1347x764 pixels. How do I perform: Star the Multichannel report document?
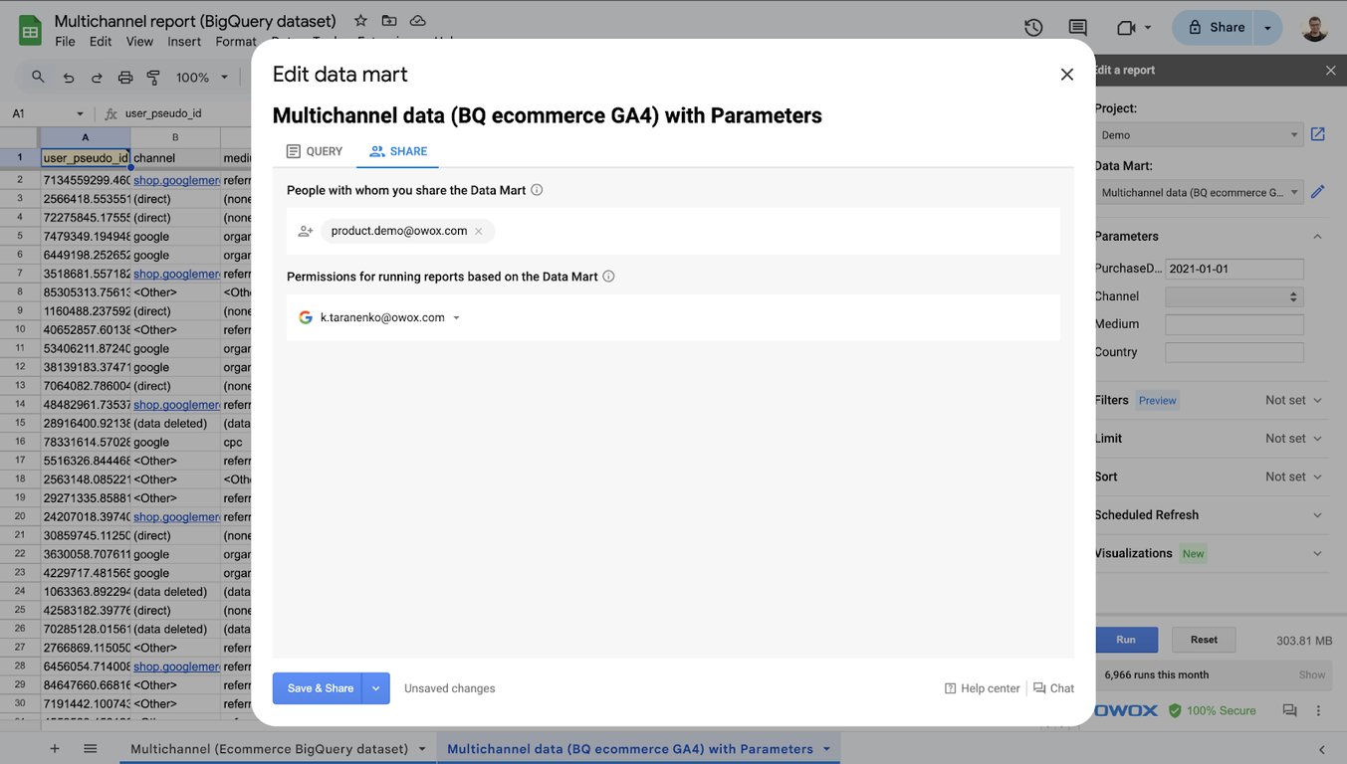point(360,21)
